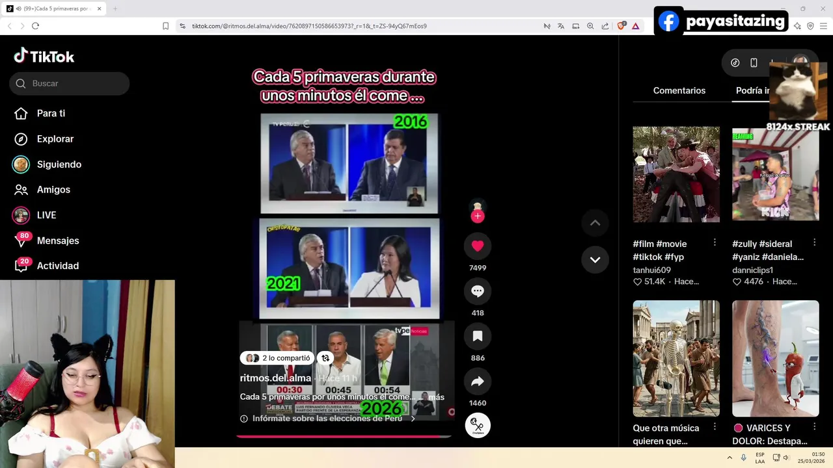Go back in the browser
This screenshot has width=833, height=468.
(x=9, y=26)
